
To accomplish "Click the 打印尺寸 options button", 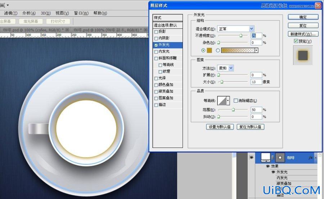I will pyautogui.click(x=58, y=21).
